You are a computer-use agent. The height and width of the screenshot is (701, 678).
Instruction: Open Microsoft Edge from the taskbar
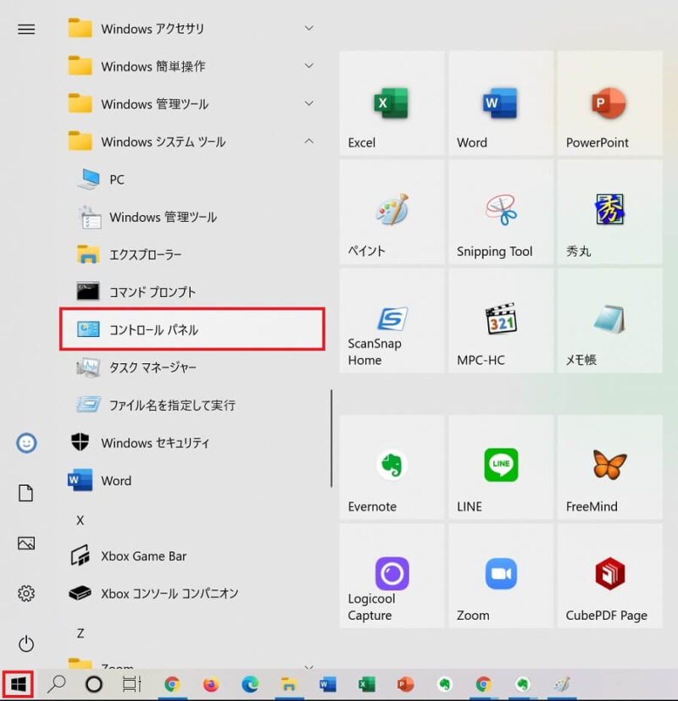click(x=250, y=684)
